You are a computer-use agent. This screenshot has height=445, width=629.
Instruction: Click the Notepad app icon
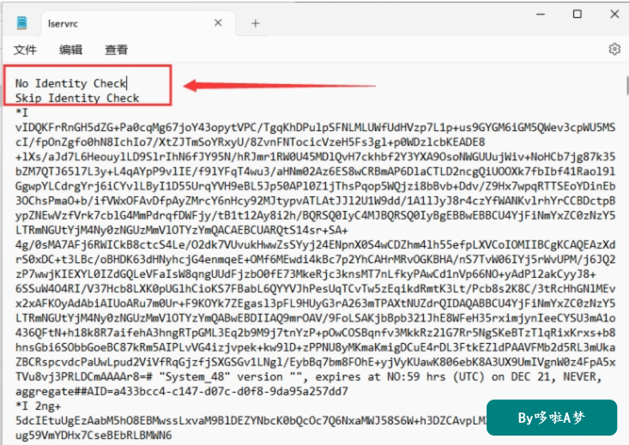click(x=22, y=22)
